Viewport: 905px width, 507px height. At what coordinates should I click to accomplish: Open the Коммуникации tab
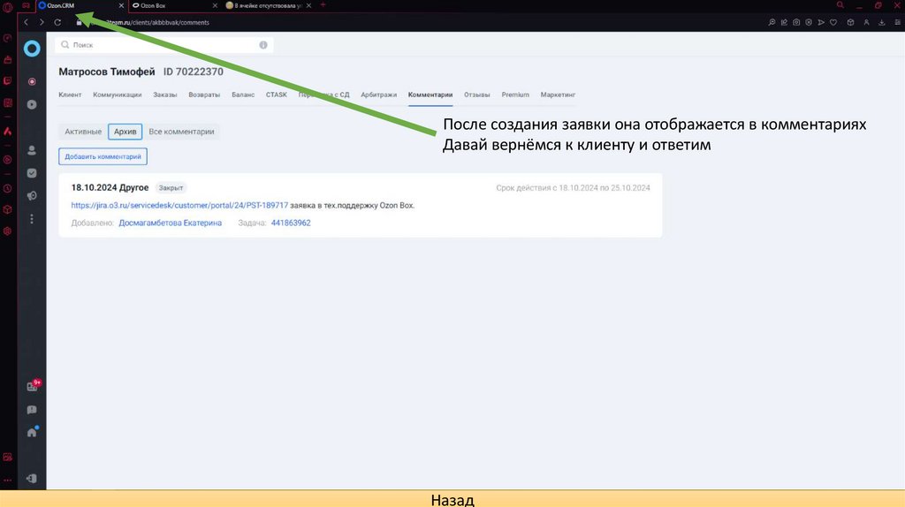(118, 95)
